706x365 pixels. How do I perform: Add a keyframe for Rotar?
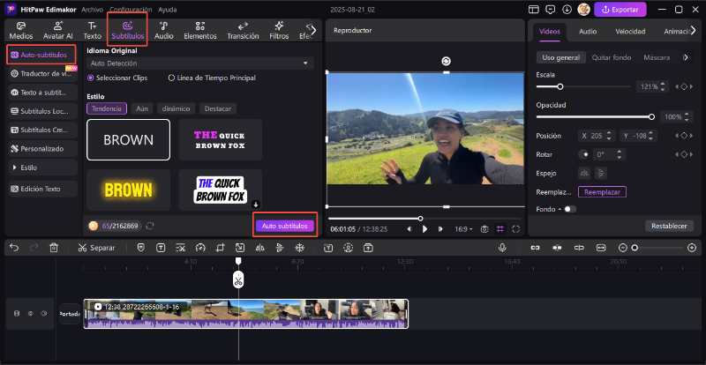(683, 154)
